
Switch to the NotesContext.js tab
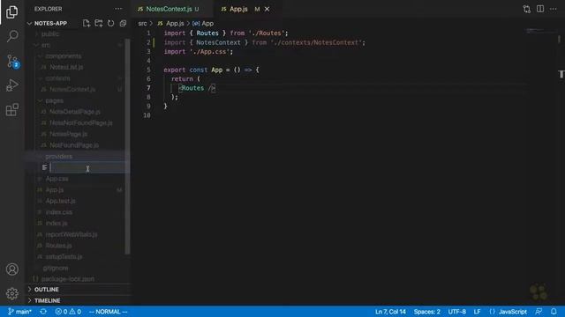(x=169, y=9)
